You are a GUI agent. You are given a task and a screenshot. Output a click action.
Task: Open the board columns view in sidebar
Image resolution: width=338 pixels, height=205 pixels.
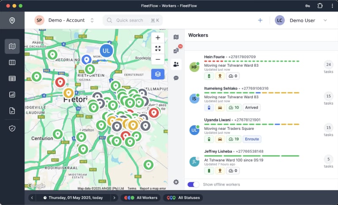[x=12, y=62]
